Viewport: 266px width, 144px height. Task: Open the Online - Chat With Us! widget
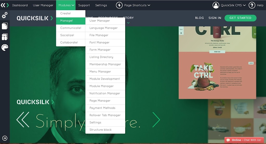(244, 140)
